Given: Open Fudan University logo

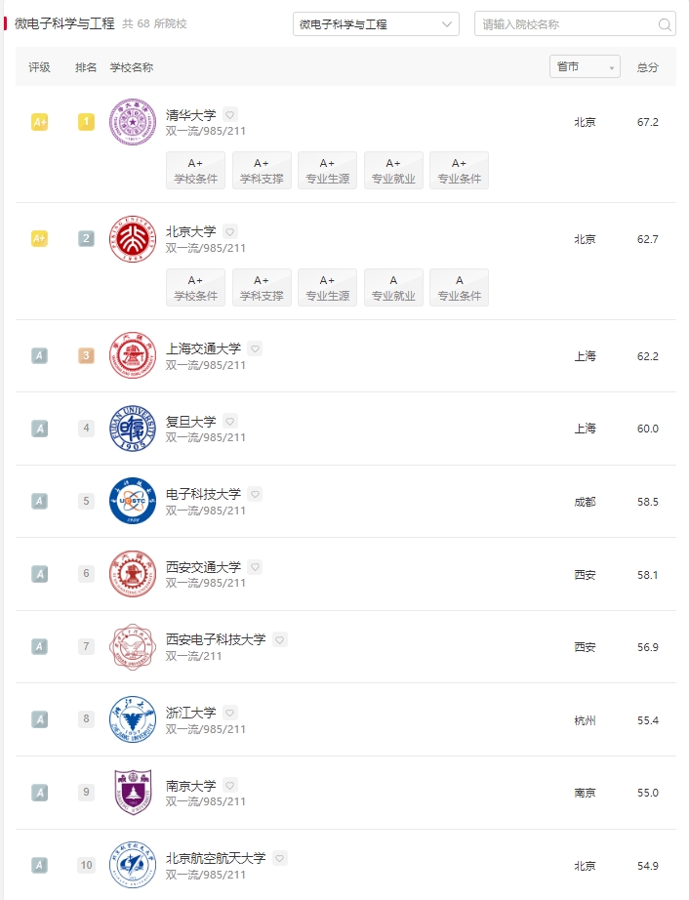Looking at the screenshot, I should pyautogui.click(x=133, y=429).
